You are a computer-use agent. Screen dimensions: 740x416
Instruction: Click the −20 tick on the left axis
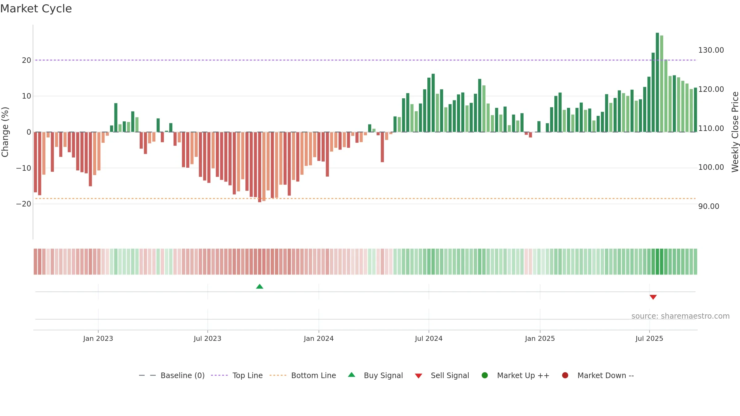click(23, 204)
